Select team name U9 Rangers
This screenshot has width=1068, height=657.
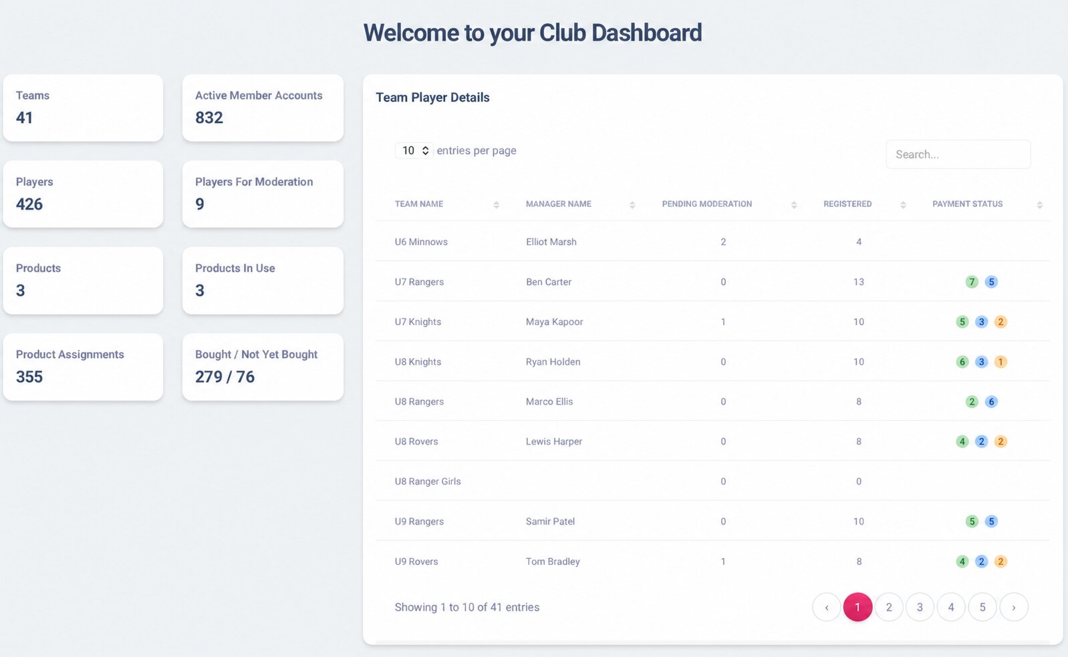[419, 521]
